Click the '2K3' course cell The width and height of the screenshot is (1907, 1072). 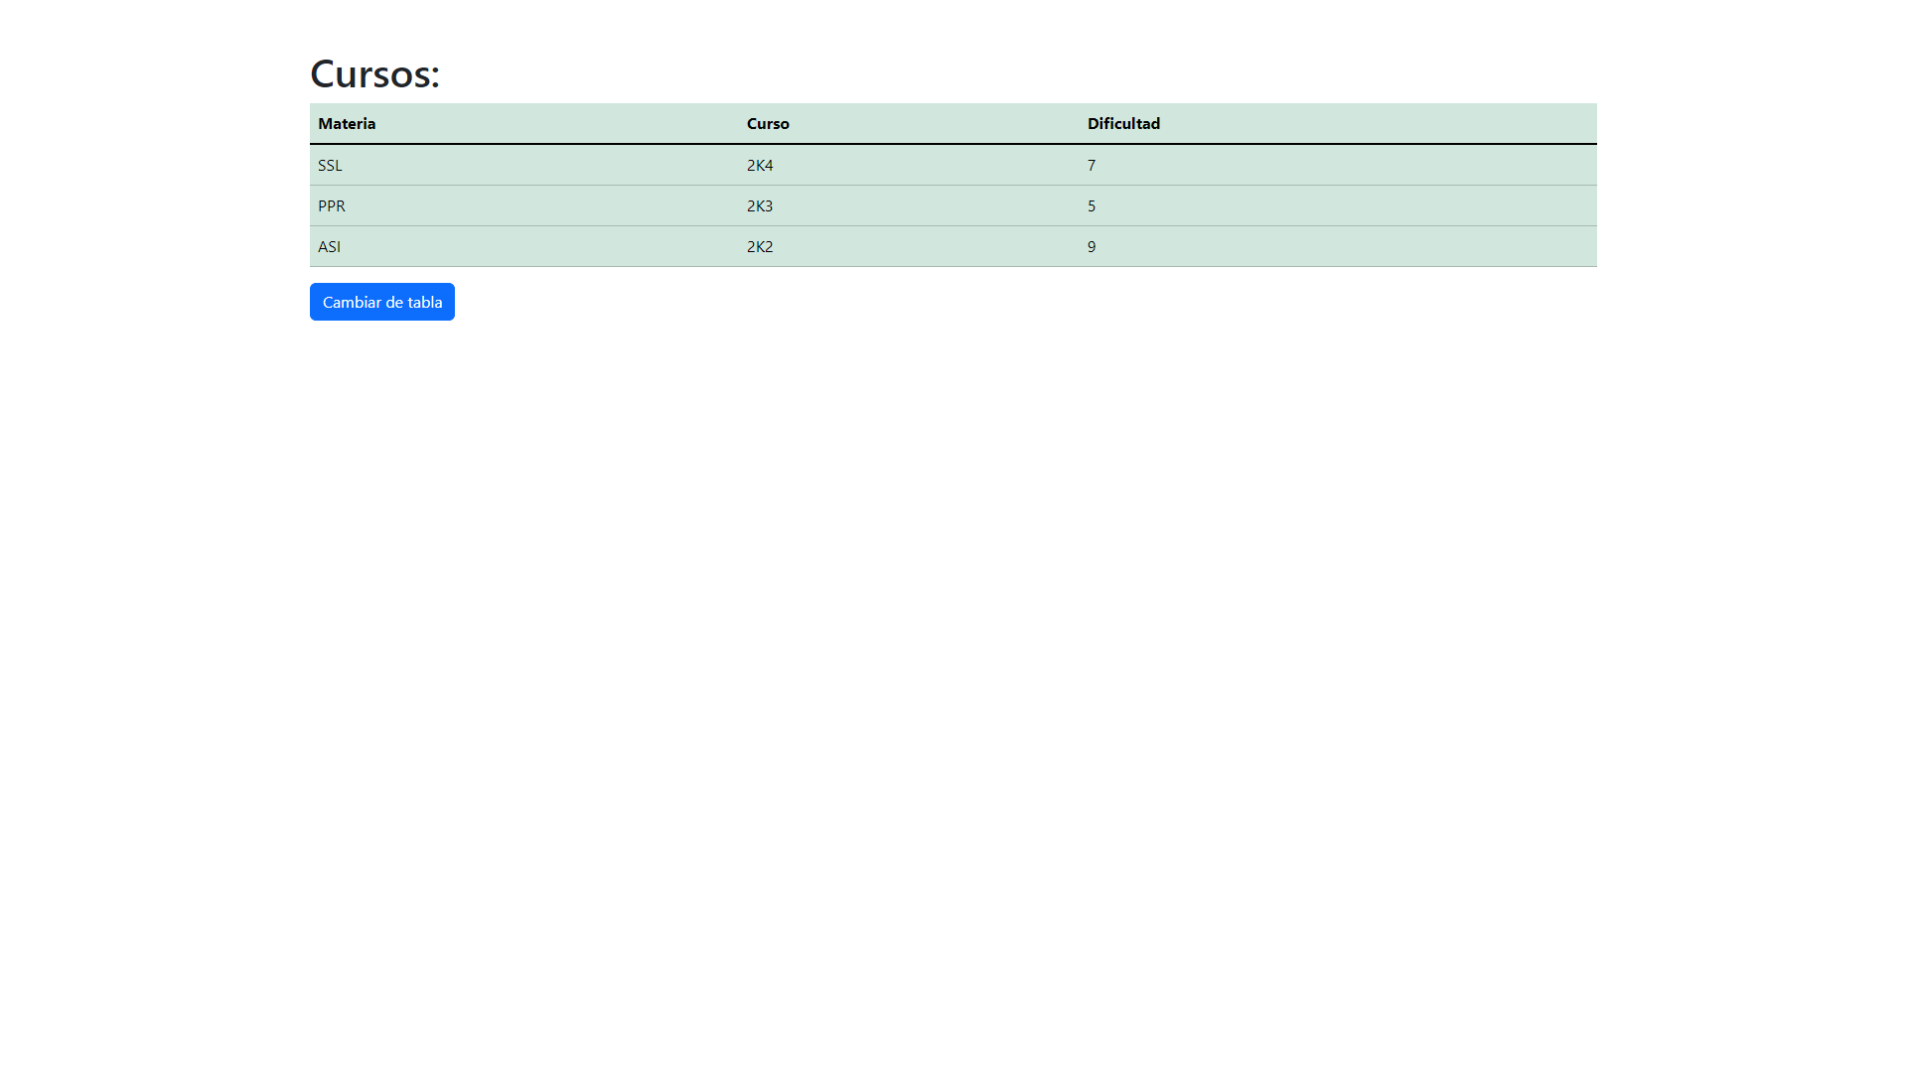pyautogui.click(x=909, y=205)
